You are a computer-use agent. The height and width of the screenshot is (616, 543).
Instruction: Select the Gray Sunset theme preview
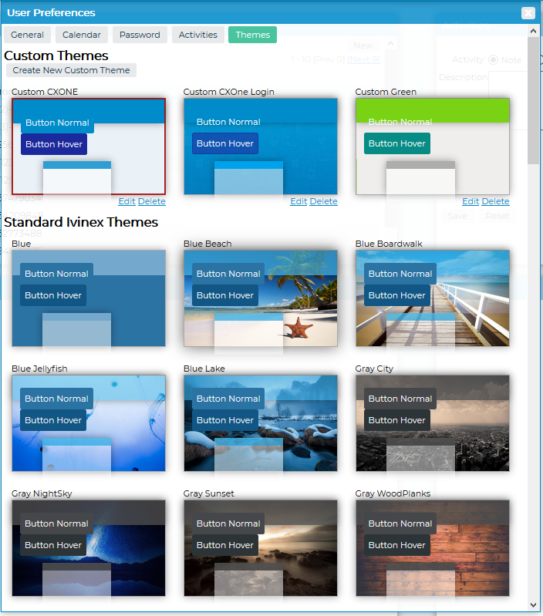pos(261,547)
